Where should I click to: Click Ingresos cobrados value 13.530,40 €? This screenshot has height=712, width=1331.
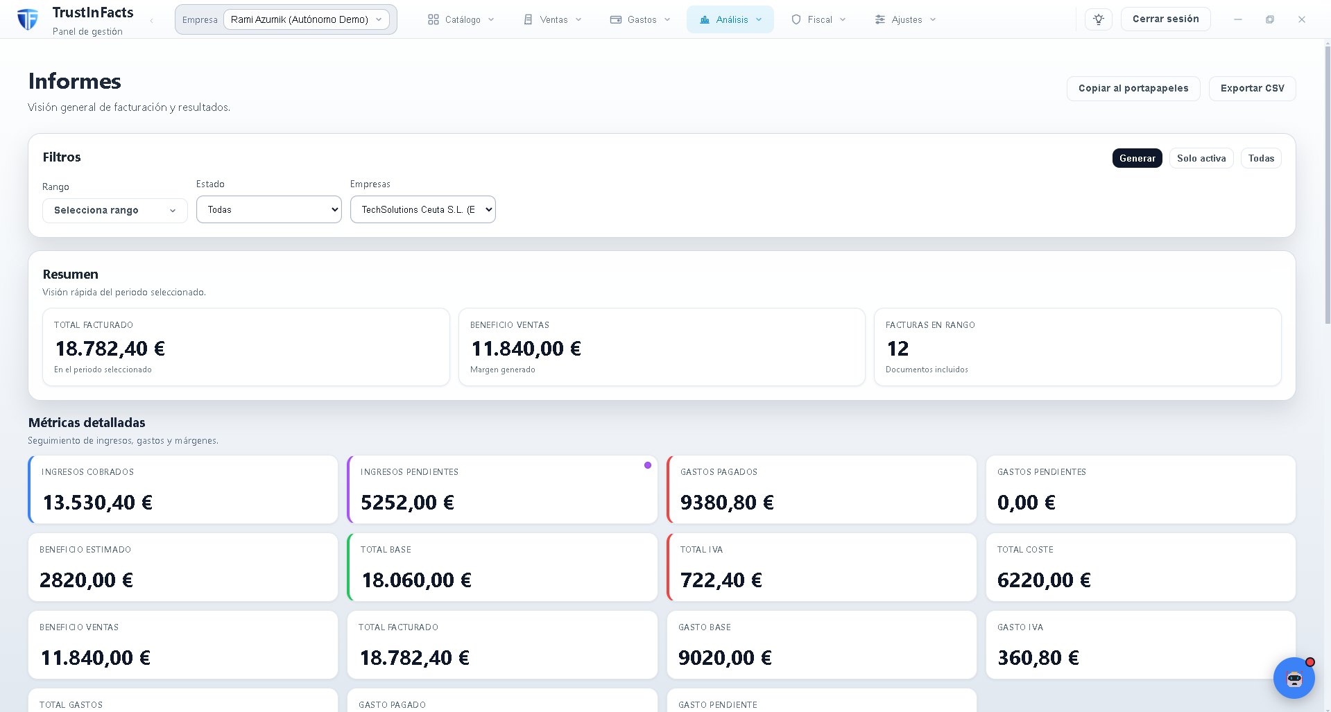click(x=98, y=503)
